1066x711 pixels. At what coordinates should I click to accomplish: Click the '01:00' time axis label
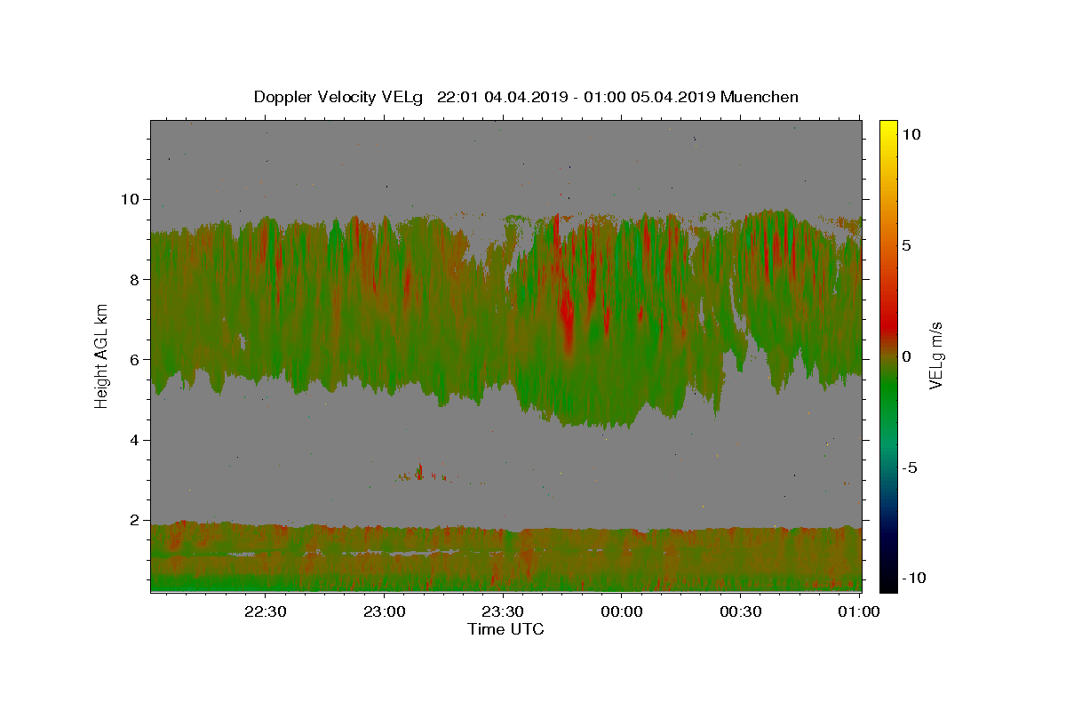point(859,612)
